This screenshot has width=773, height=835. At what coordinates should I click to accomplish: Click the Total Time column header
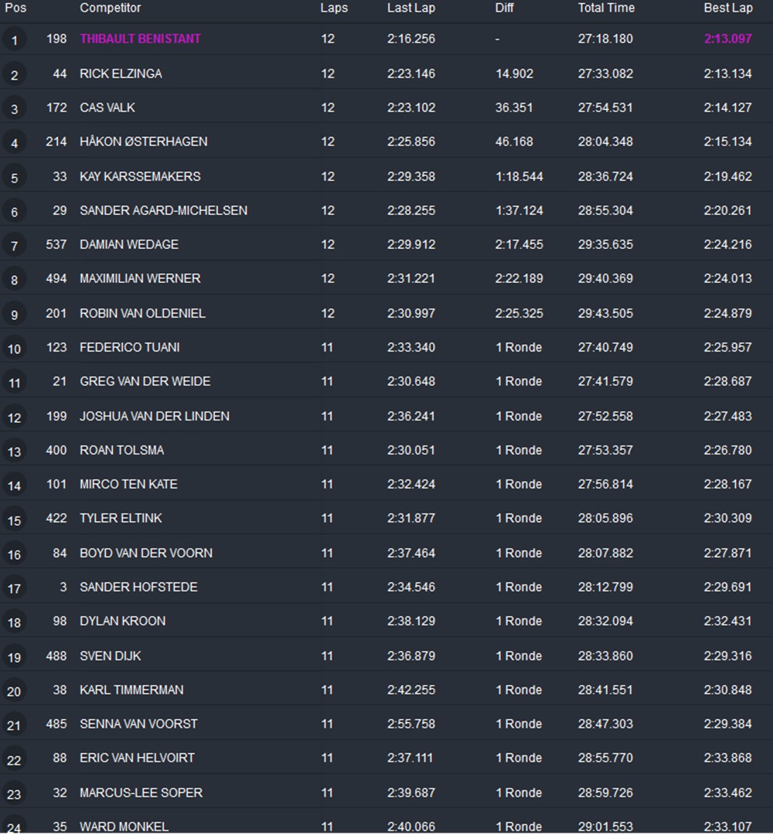pos(606,8)
